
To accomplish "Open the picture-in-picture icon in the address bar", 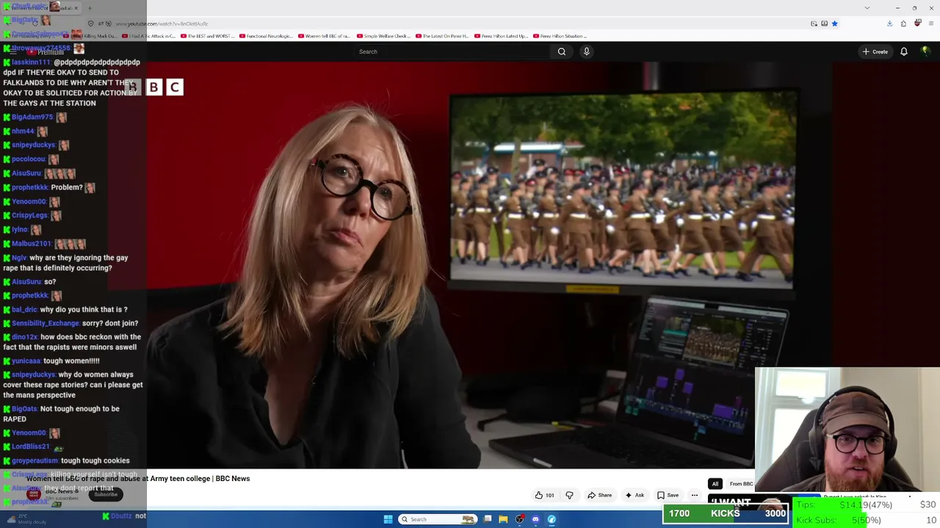I will [814, 23].
